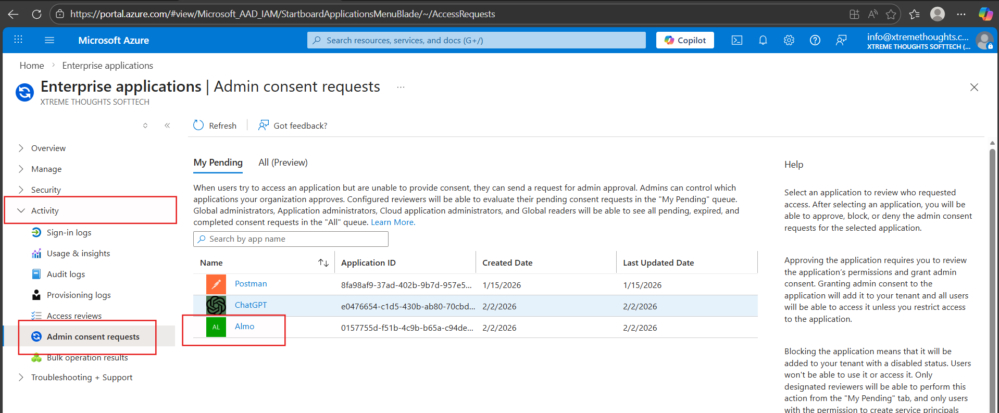Open more options ellipsis beside the blade title
999x413 pixels.
tap(401, 87)
